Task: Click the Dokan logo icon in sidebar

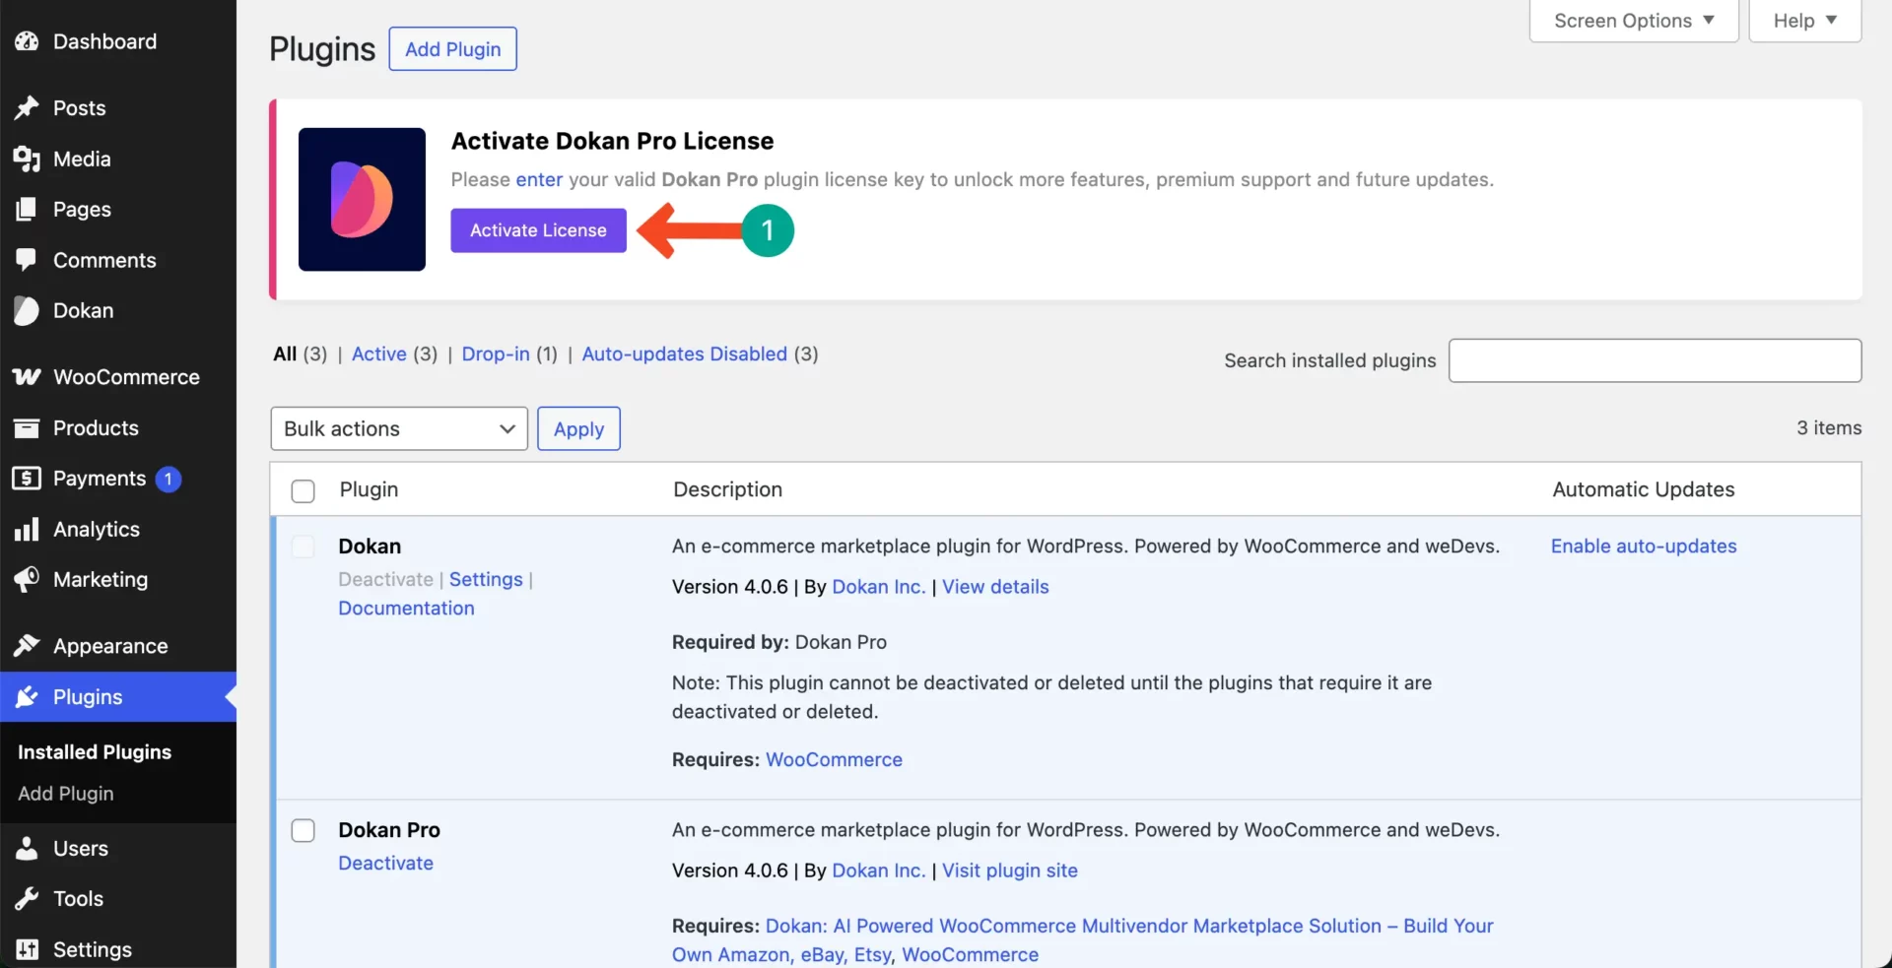Action: pyautogui.click(x=27, y=311)
